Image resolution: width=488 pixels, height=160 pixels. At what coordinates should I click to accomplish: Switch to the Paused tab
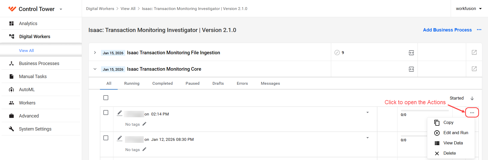193,83
